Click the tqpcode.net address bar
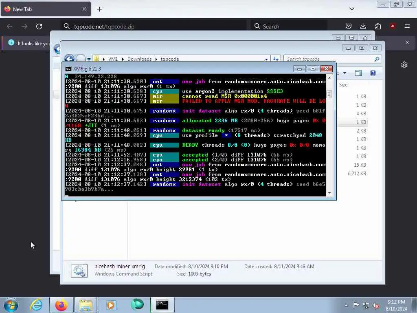The width and height of the screenshot is (417, 313). pyautogui.click(x=154, y=26)
